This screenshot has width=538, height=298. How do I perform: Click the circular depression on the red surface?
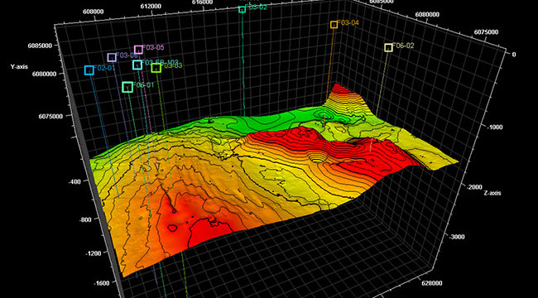click(318, 157)
